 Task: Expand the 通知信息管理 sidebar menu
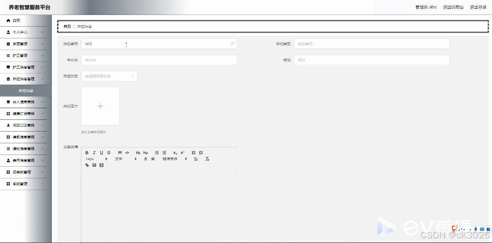(23, 148)
